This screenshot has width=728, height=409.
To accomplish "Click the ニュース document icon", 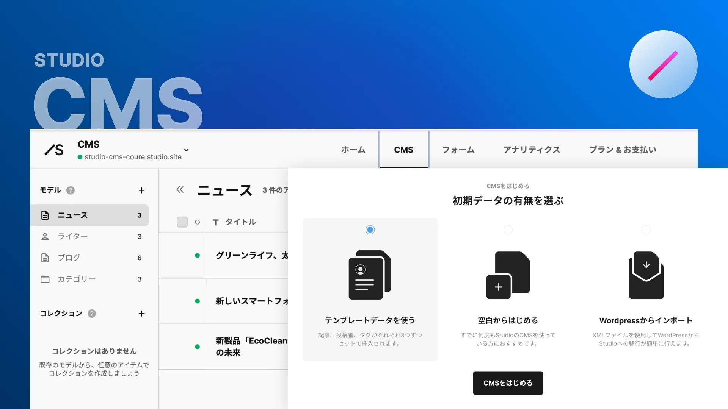I will (45, 215).
